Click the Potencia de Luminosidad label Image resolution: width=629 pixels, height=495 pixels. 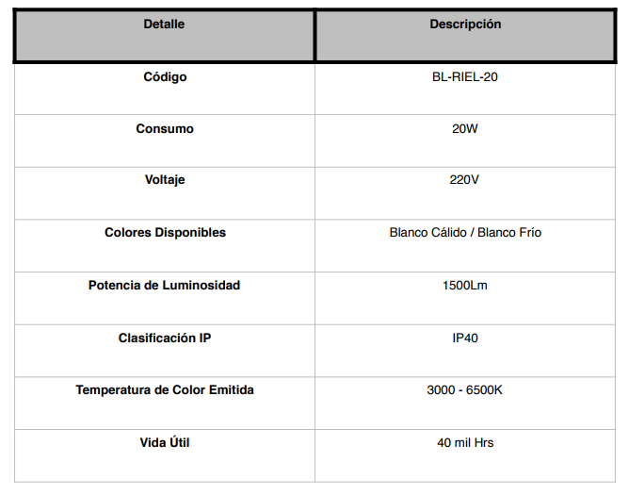pyautogui.click(x=164, y=286)
